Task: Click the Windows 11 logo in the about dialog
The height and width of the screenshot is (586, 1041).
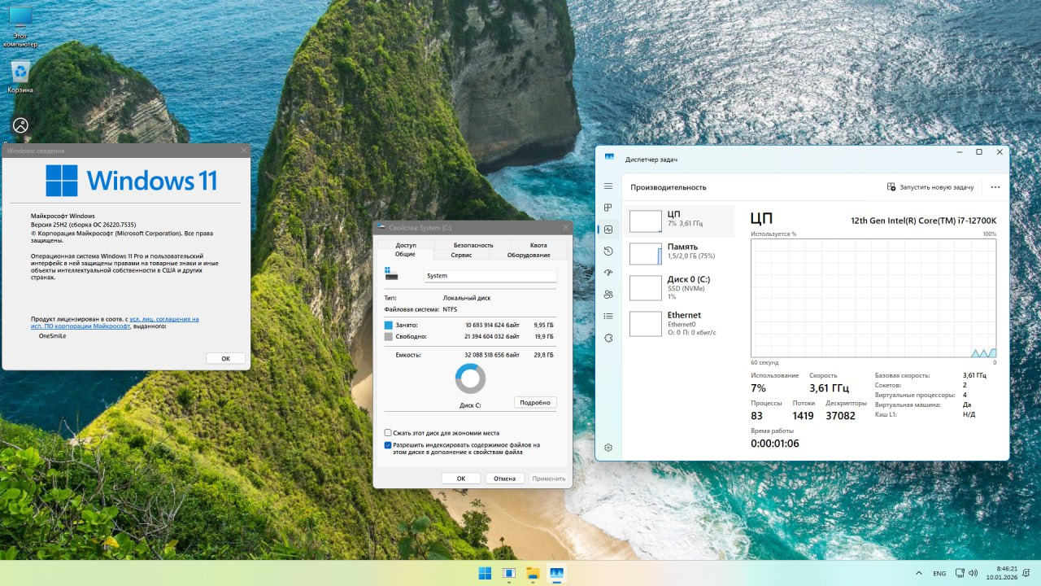Action: click(131, 181)
